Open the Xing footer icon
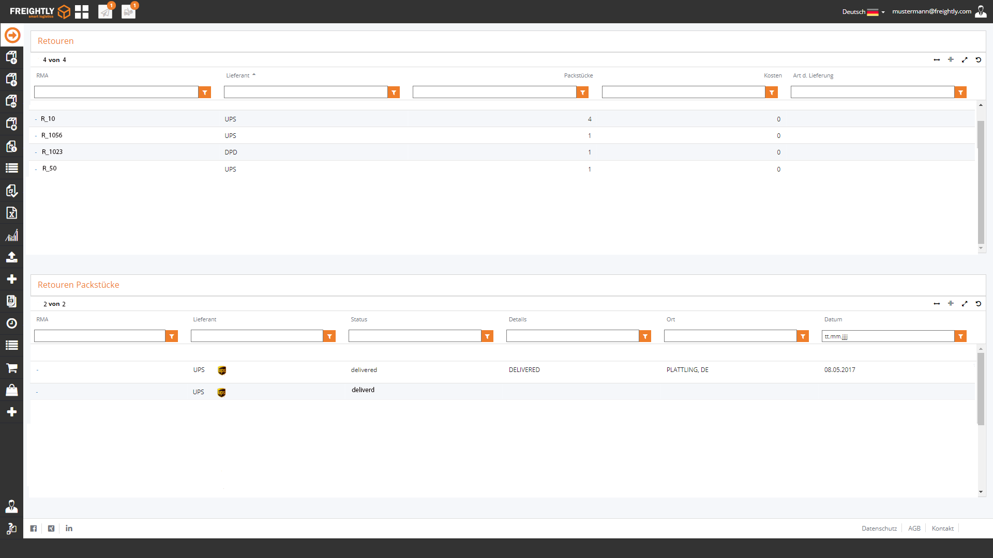The width and height of the screenshot is (993, 558). click(51, 529)
